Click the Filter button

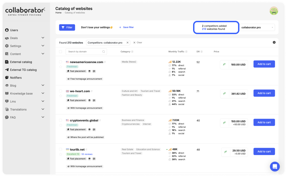(x=67, y=27)
